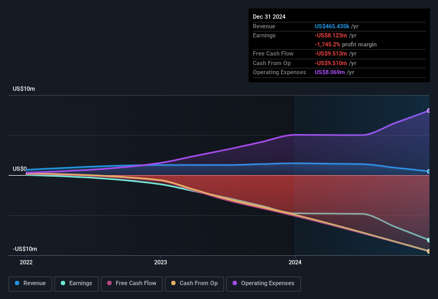Viewport: 438px width, 299px height.
Task: Click the US$465.435k revenue value
Action: pyautogui.click(x=332, y=26)
